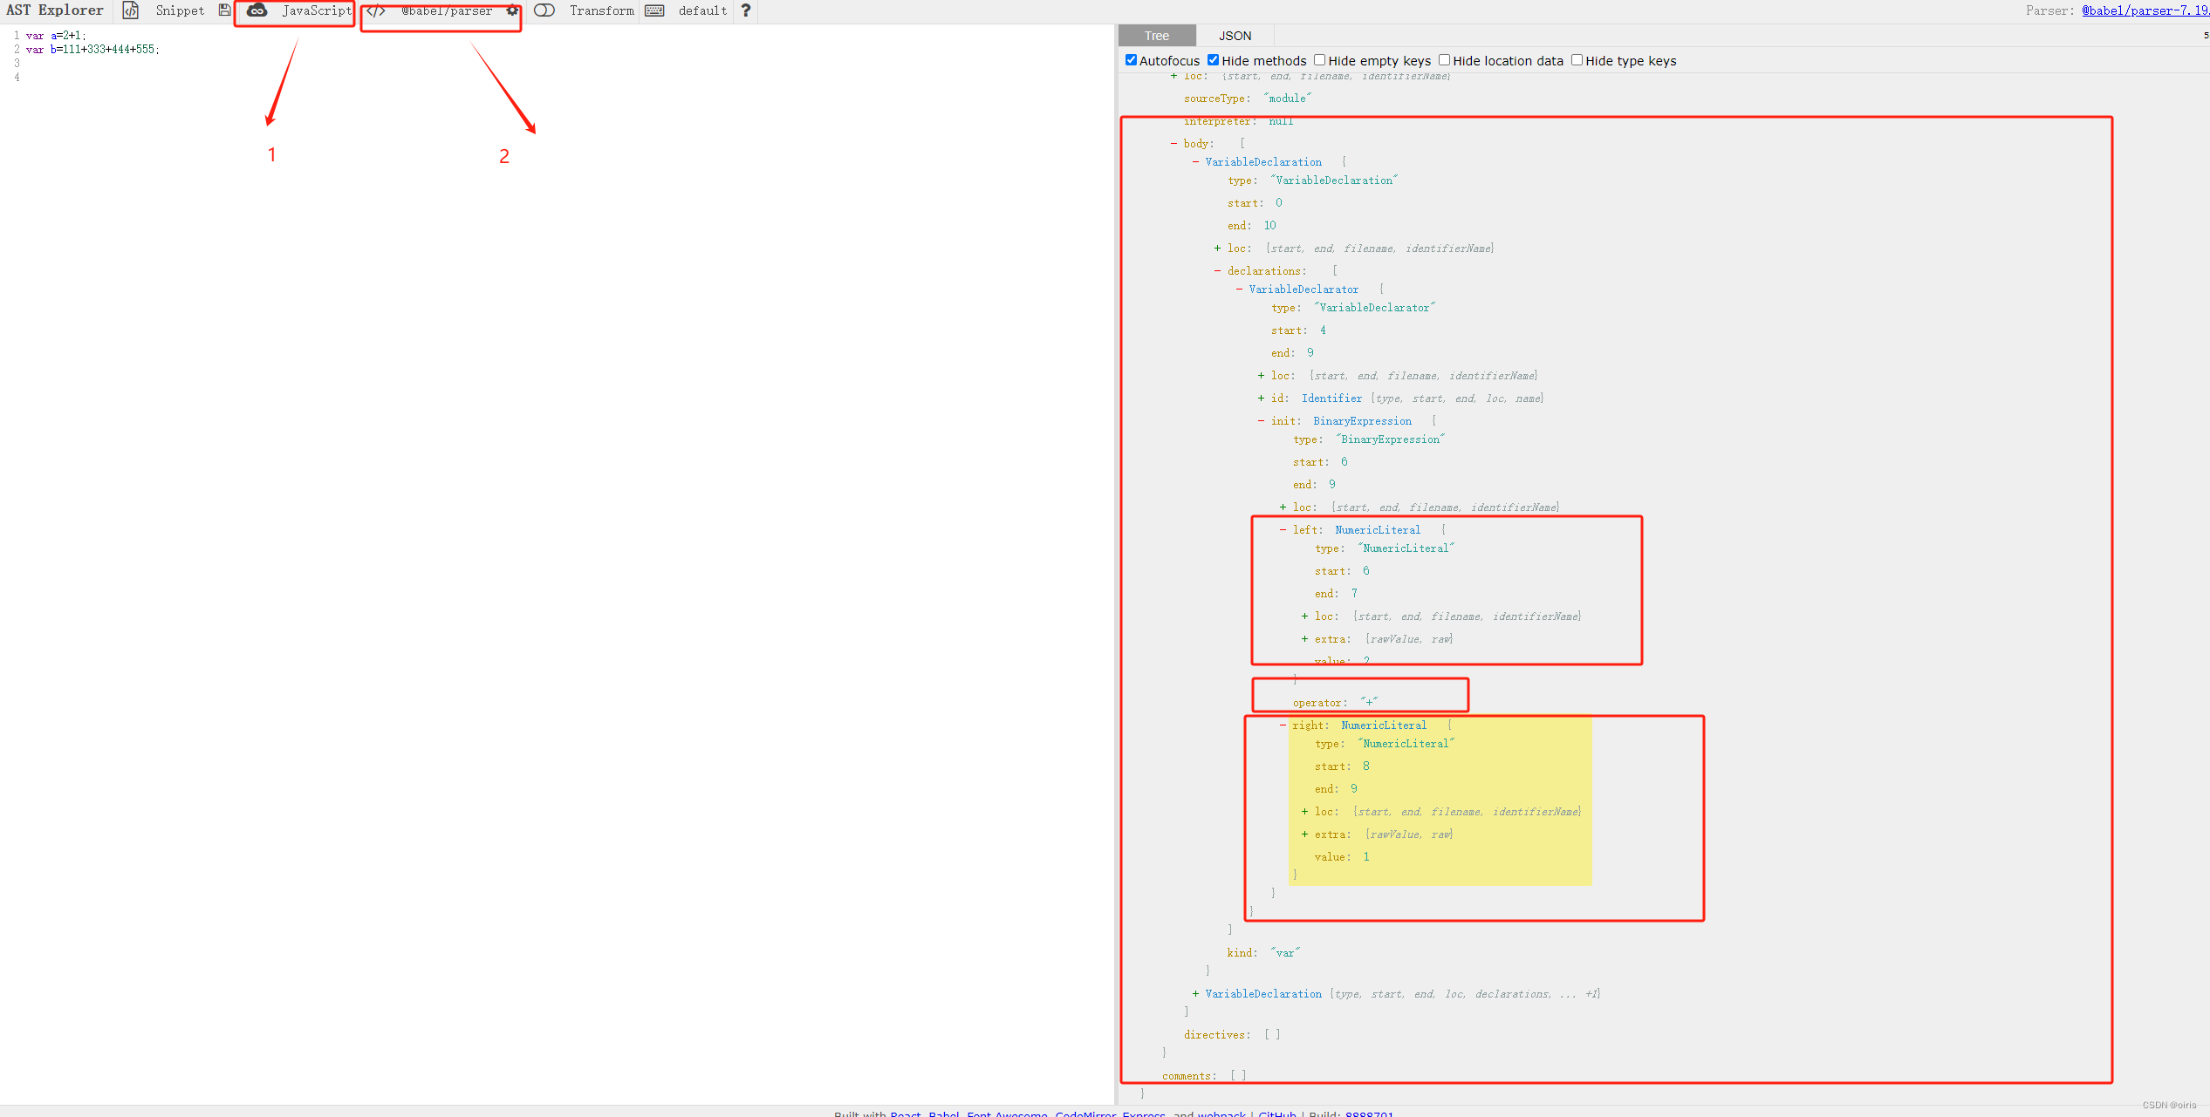
Task: Enable Hide location data checkbox
Action: 1444,60
